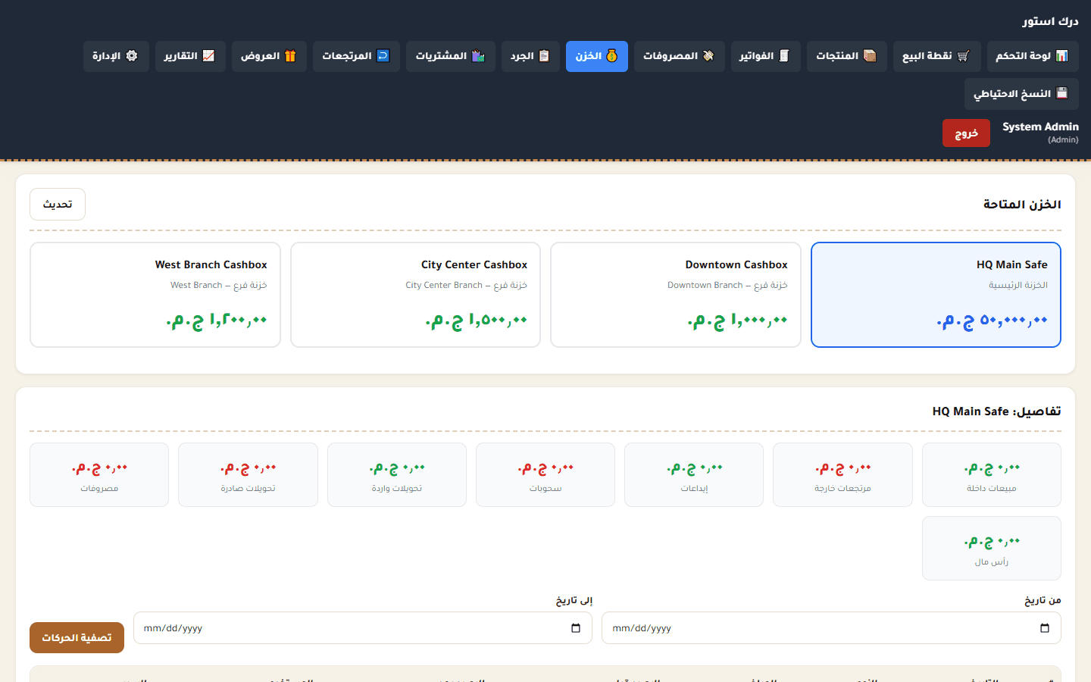Click the مبيعات داخلة summary tile
The width and height of the screenshot is (1091, 682).
[x=992, y=475]
